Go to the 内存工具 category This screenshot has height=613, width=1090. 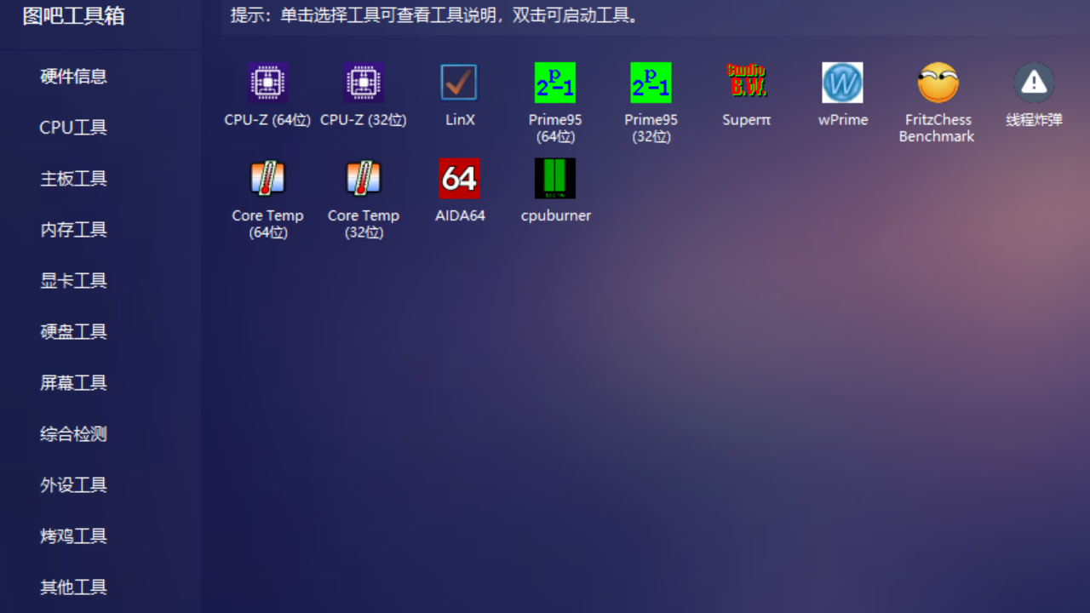[x=73, y=230]
